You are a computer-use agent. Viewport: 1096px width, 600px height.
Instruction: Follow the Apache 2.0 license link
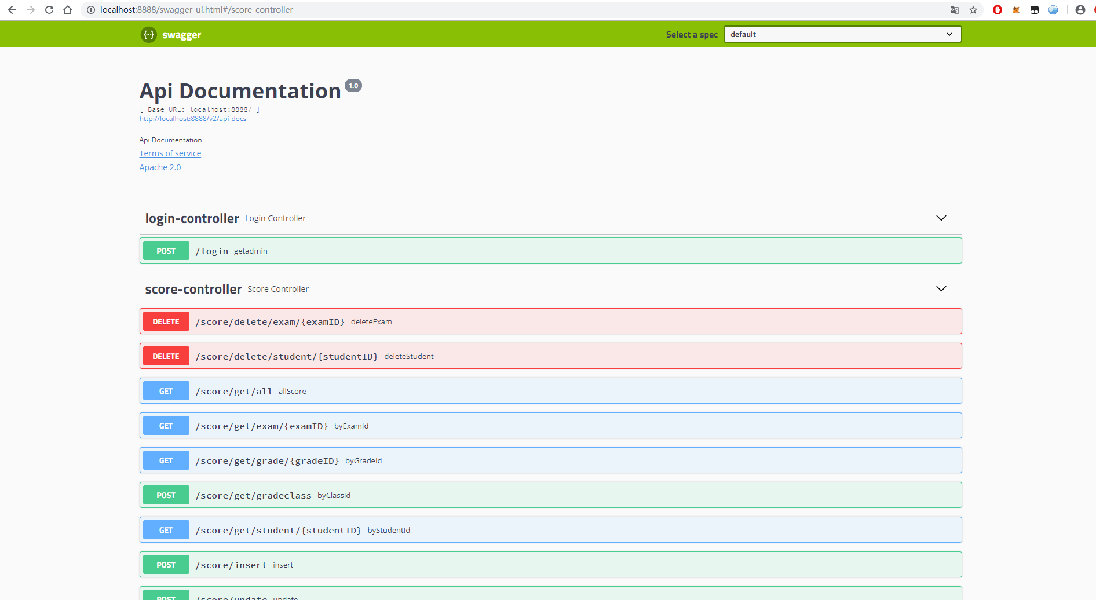pyautogui.click(x=160, y=167)
